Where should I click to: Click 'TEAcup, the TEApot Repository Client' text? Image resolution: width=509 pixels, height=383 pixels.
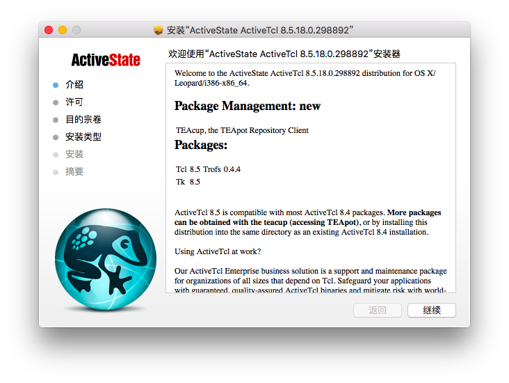[242, 130]
